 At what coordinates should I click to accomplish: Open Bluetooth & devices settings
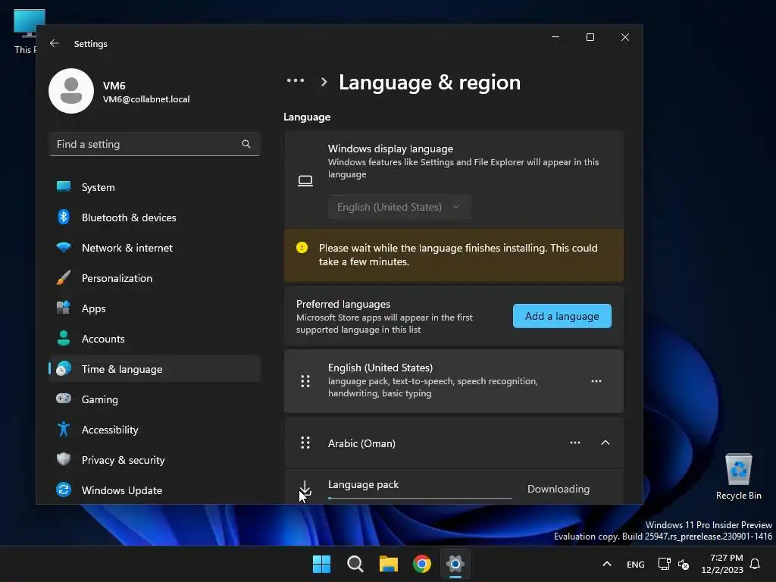tap(155, 217)
